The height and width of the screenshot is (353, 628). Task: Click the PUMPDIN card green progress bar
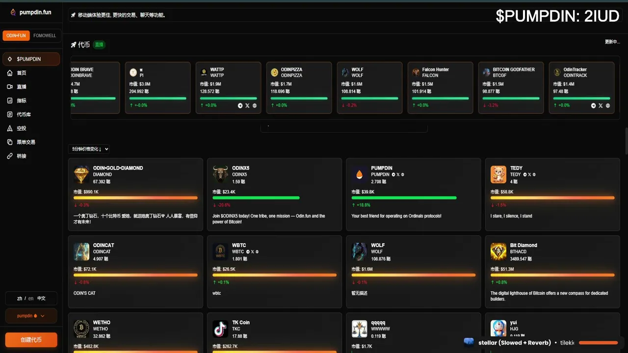click(x=404, y=198)
